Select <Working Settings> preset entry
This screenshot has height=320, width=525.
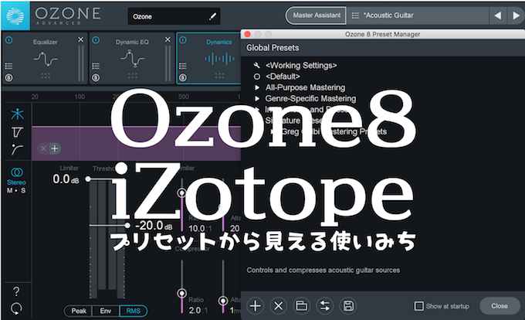pyautogui.click(x=301, y=66)
